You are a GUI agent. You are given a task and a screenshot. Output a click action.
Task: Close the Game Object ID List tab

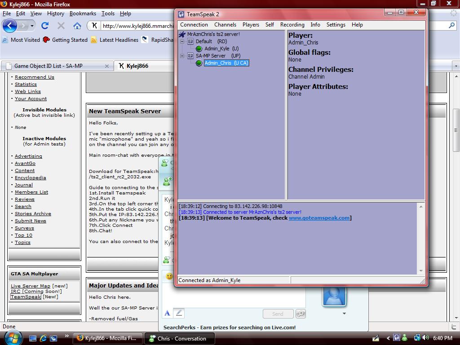point(107,66)
